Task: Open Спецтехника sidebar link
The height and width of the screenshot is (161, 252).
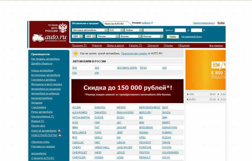Action: click(38, 107)
